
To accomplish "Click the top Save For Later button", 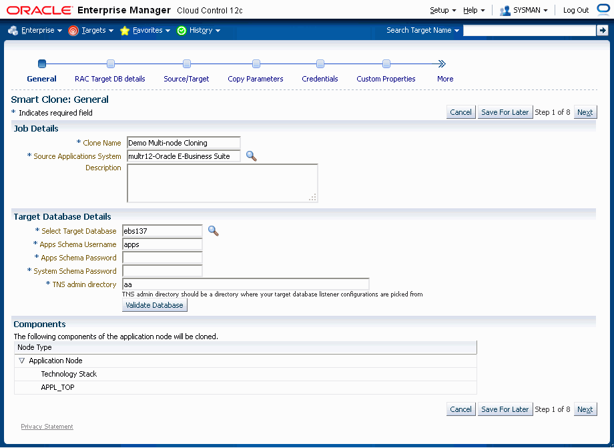I will click(x=505, y=112).
